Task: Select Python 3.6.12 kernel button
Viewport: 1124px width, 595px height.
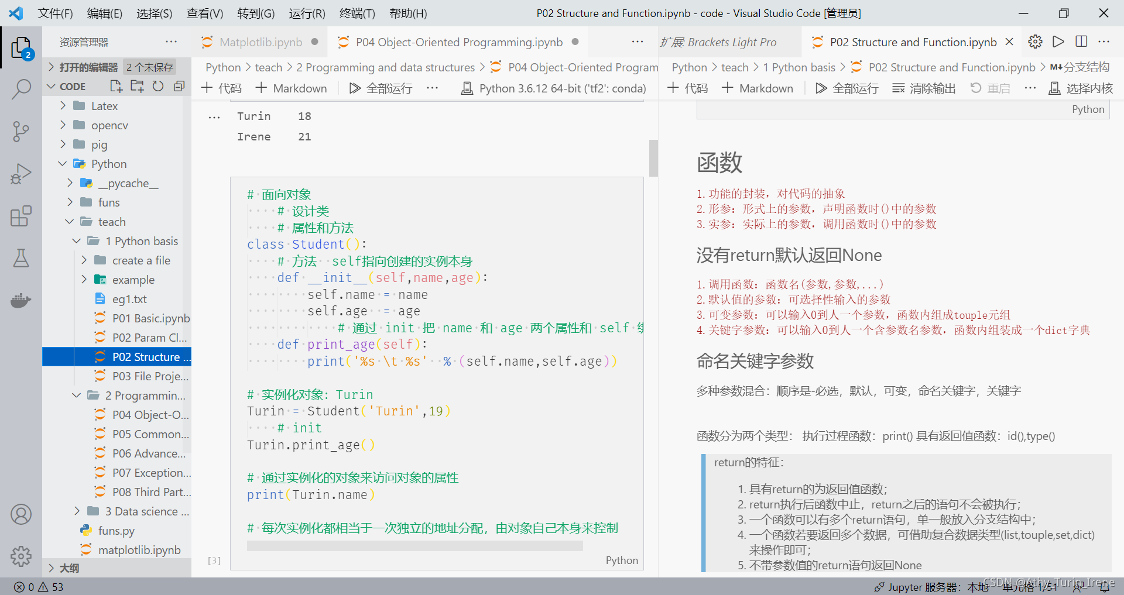Action: 553,88
